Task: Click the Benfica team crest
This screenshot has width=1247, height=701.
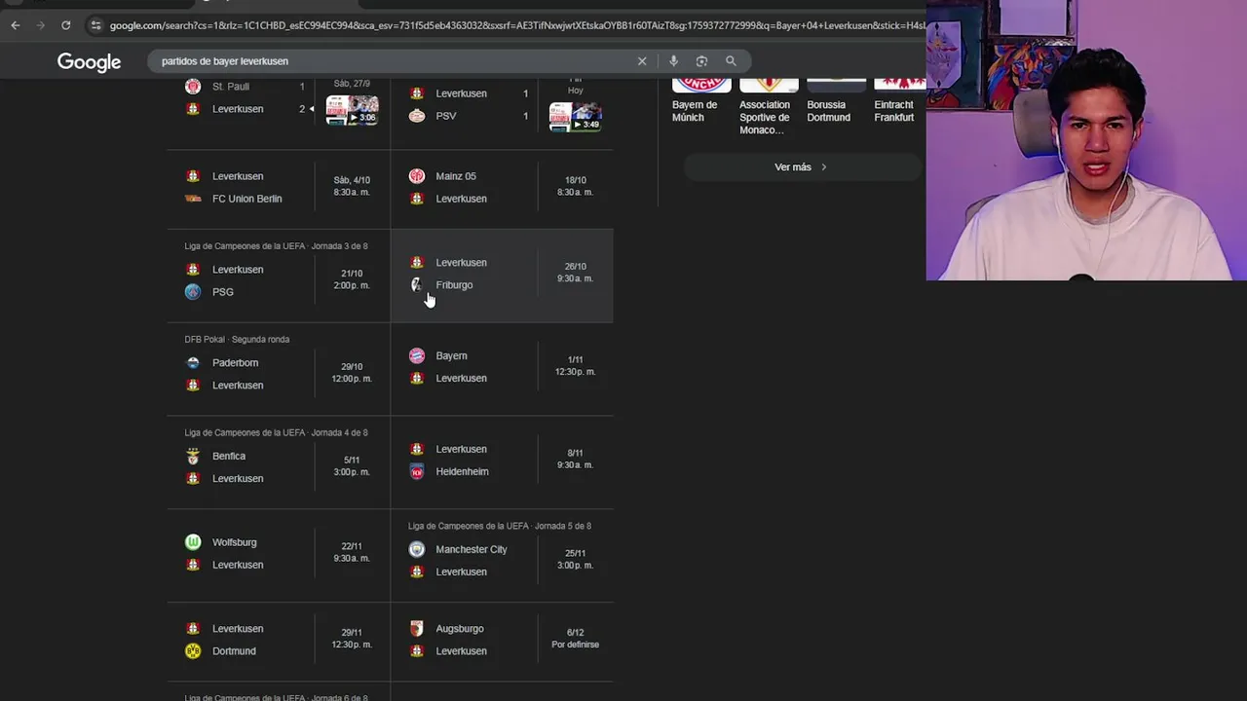Action: (x=193, y=457)
